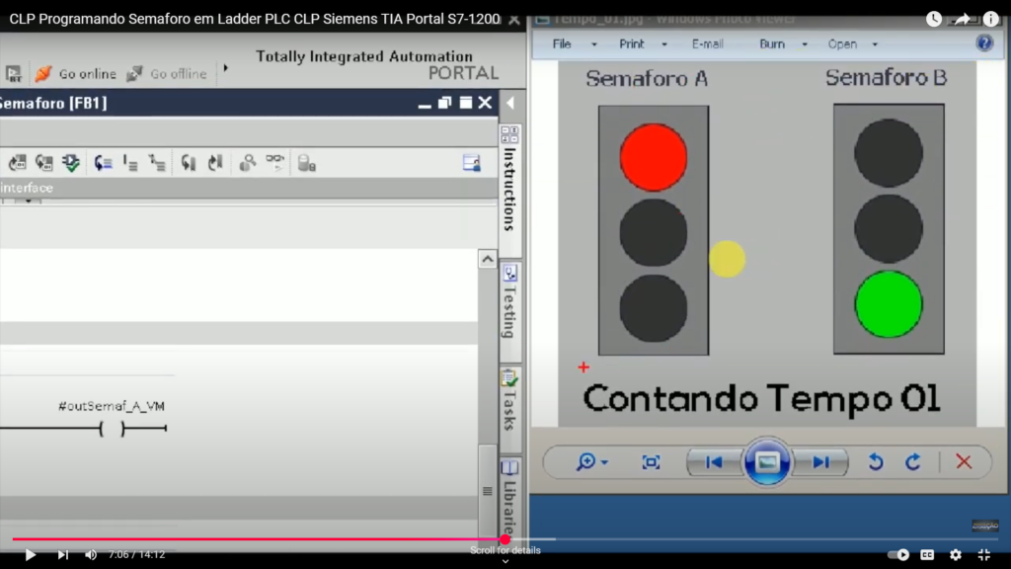Skip to next video

[x=62, y=554]
